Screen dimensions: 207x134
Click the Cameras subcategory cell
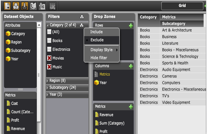click(183, 76)
